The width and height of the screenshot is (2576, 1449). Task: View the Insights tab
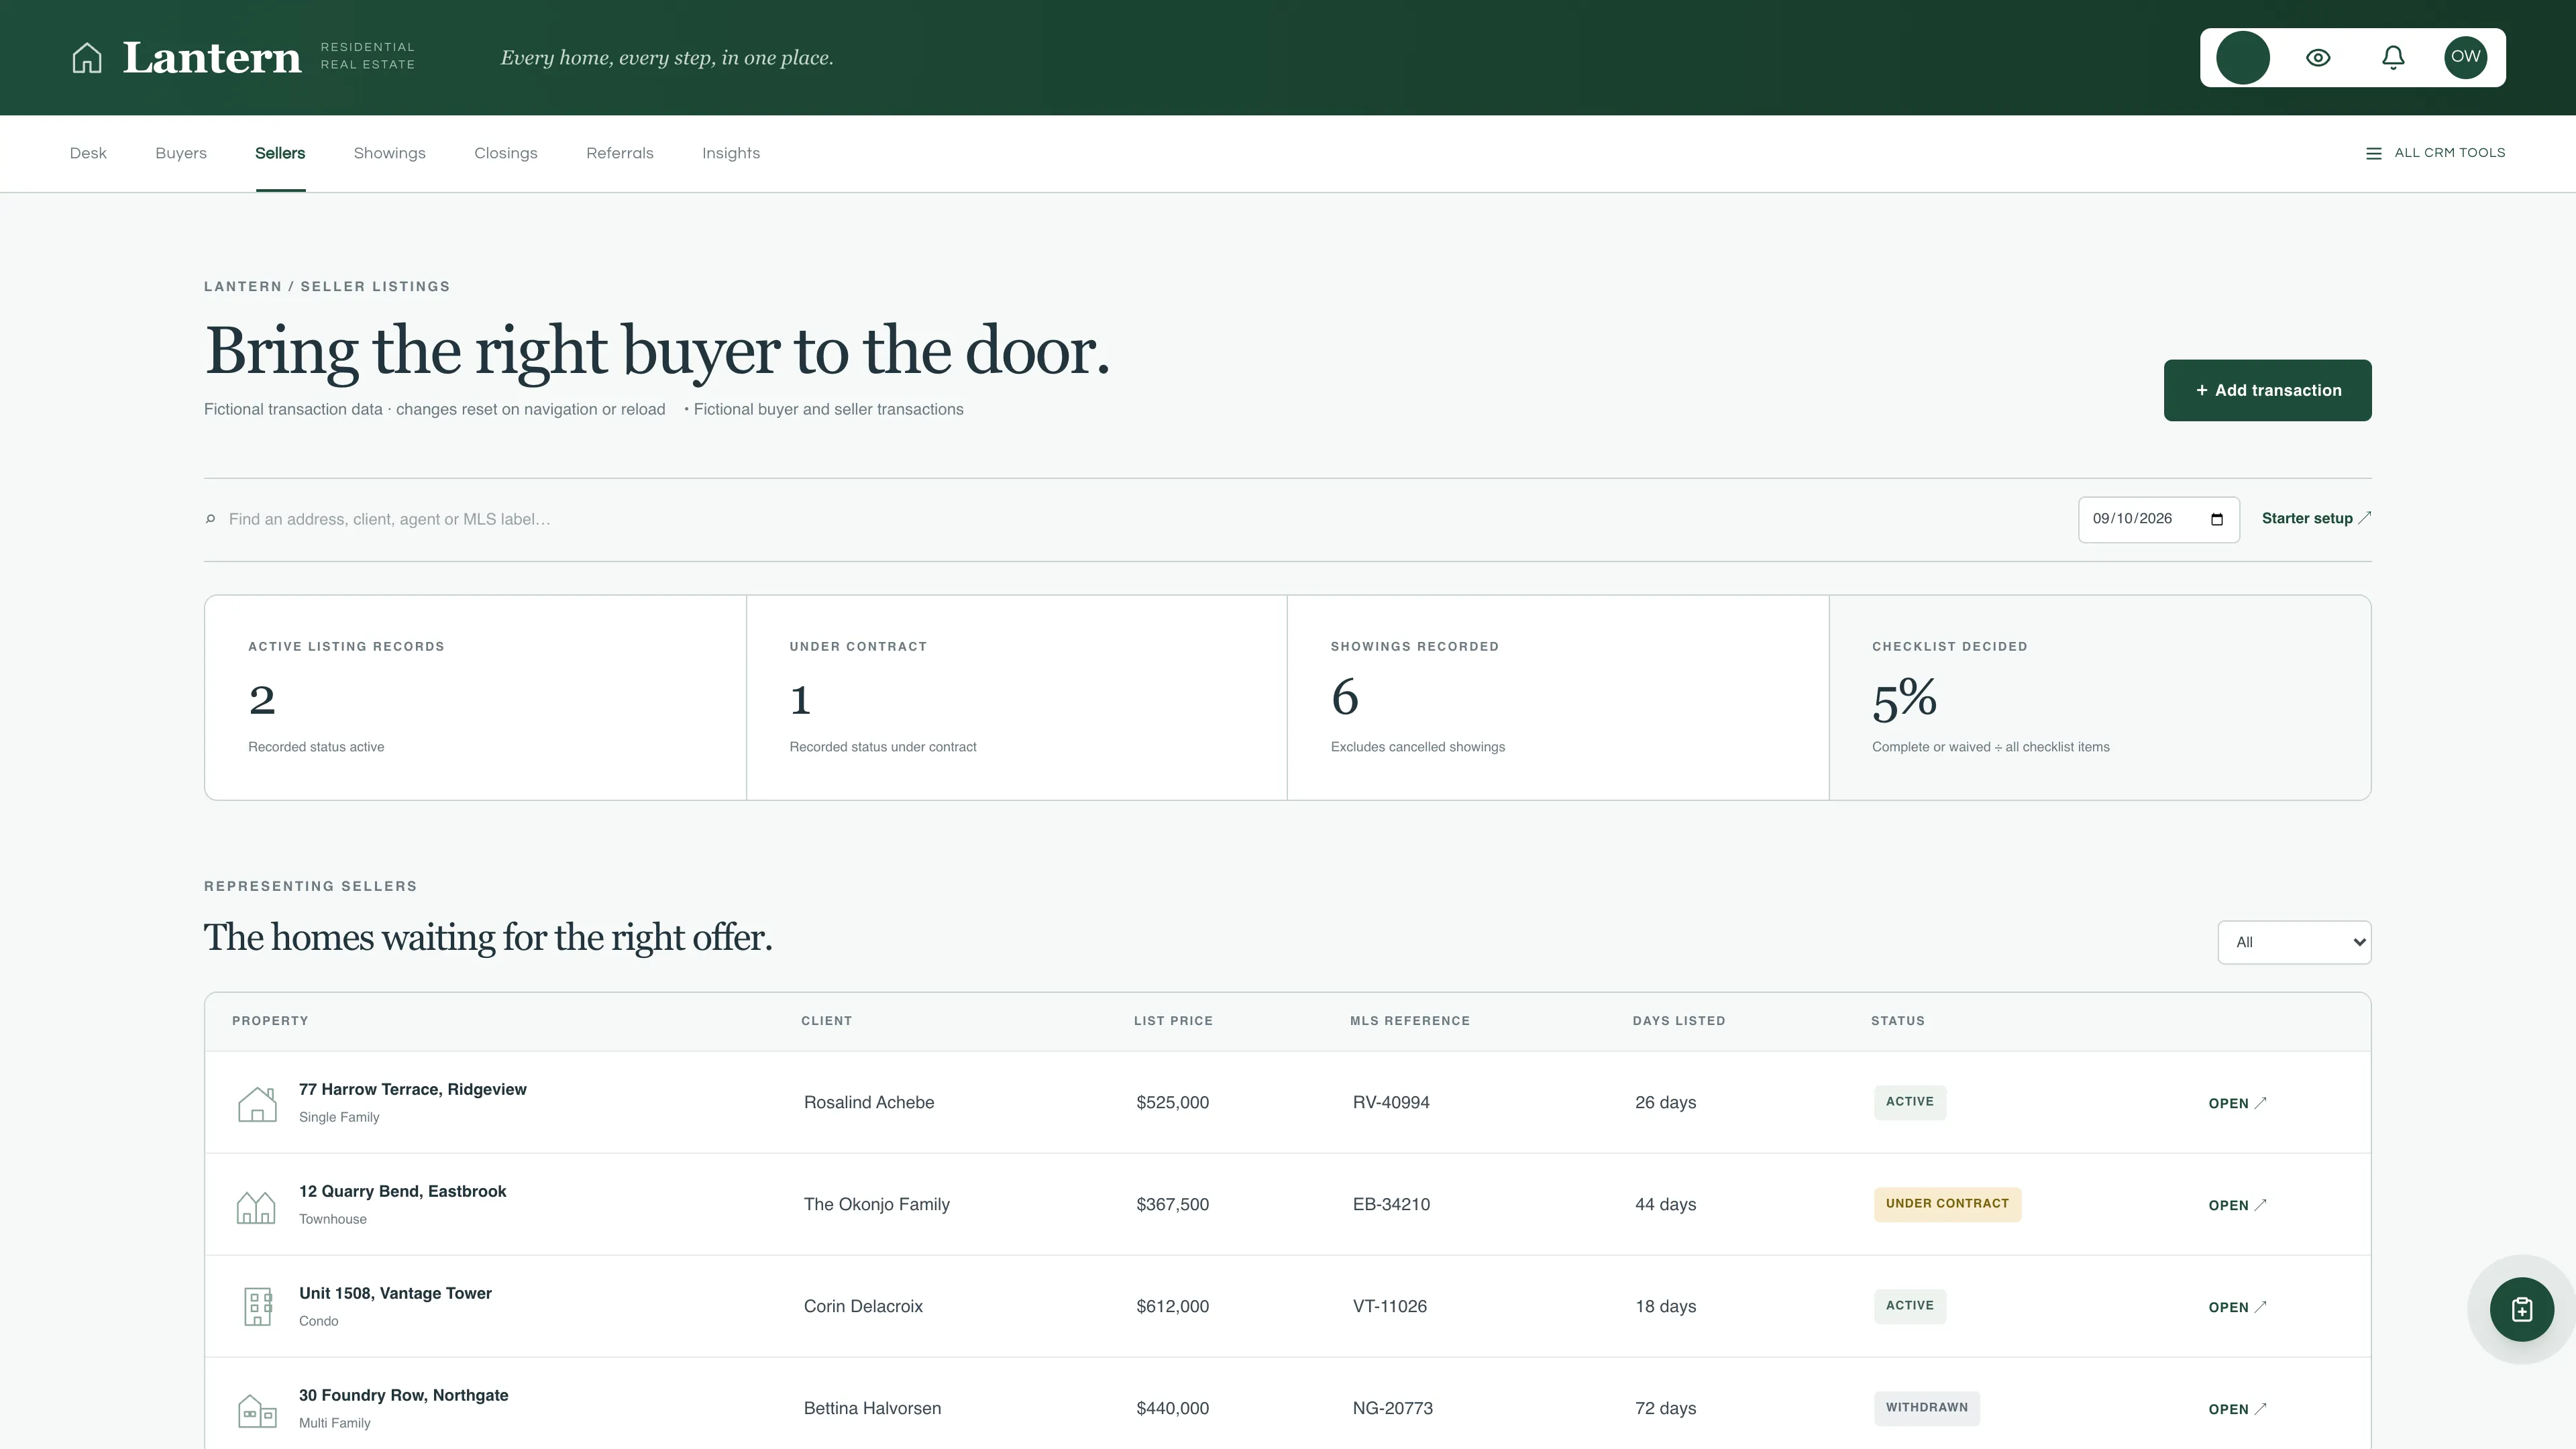pos(731,153)
